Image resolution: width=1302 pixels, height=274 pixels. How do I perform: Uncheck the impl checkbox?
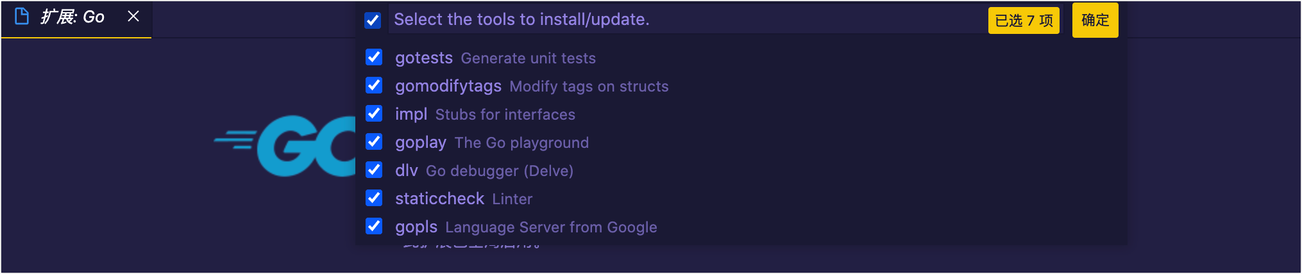[374, 114]
